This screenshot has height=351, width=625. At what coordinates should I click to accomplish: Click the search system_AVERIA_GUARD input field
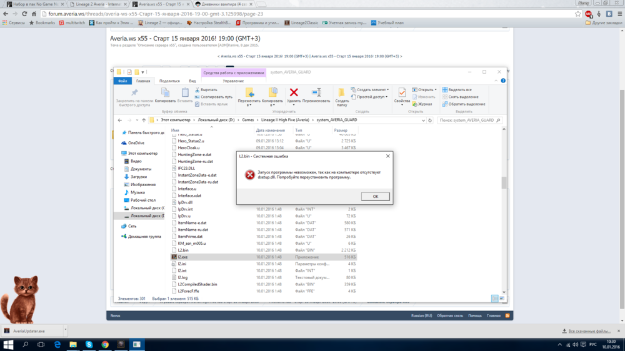click(x=467, y=120)
